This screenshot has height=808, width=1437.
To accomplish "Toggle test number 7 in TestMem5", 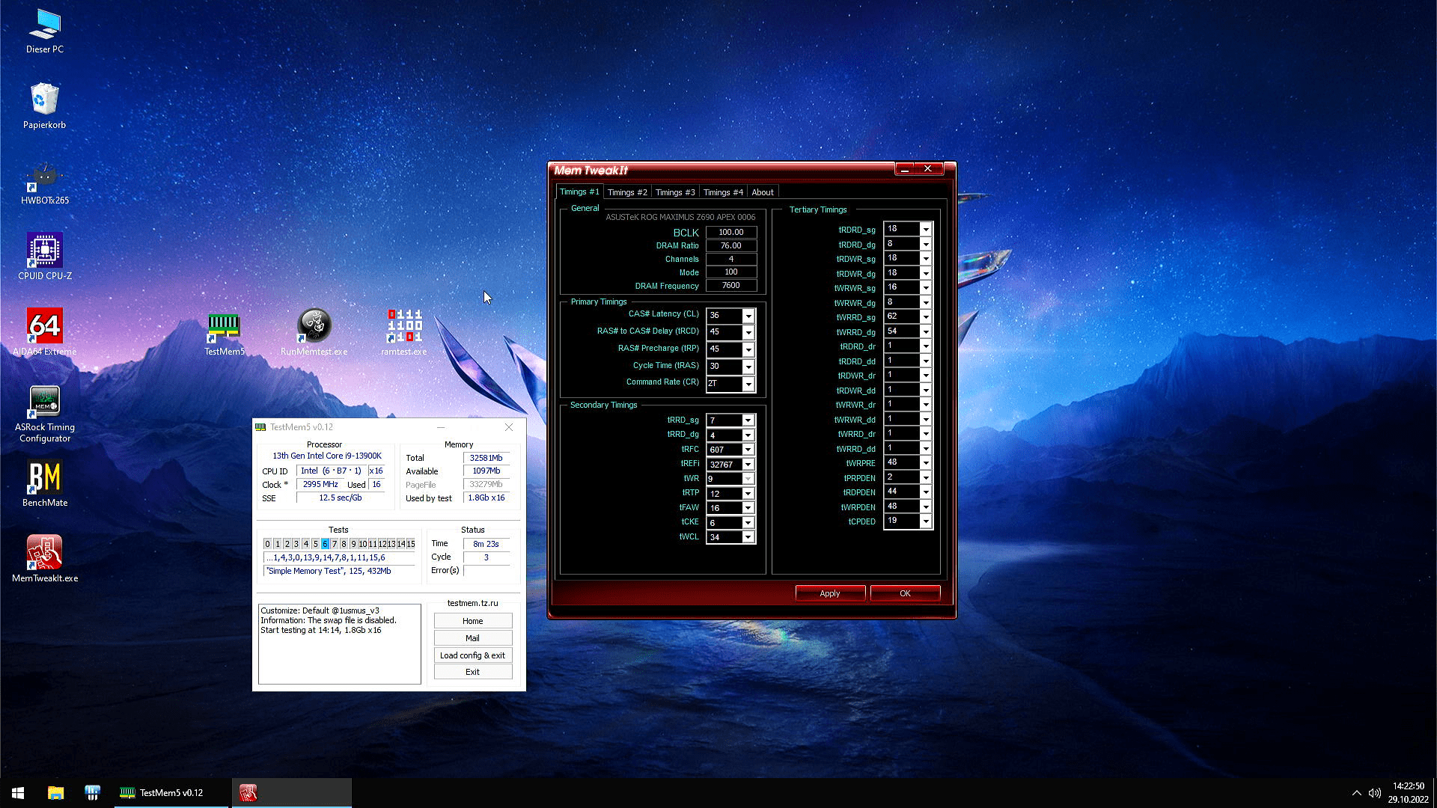I will pos(335,544).
